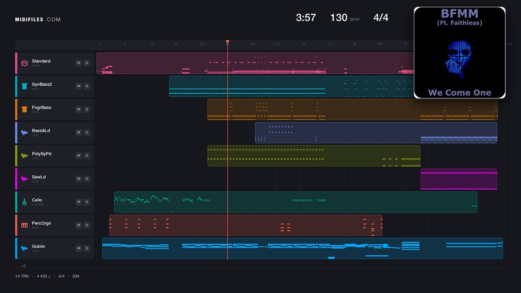Image resolution: width=521 pixels, height=293 pixels.
Task: Solo the FngrBass track
Action: coord(87,109)
